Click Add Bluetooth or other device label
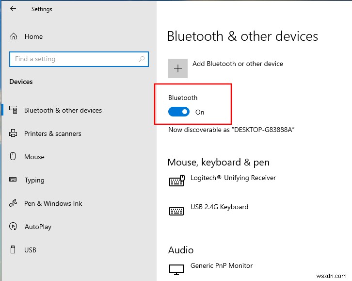The image size is (352, 281). (x=238, y=64)
